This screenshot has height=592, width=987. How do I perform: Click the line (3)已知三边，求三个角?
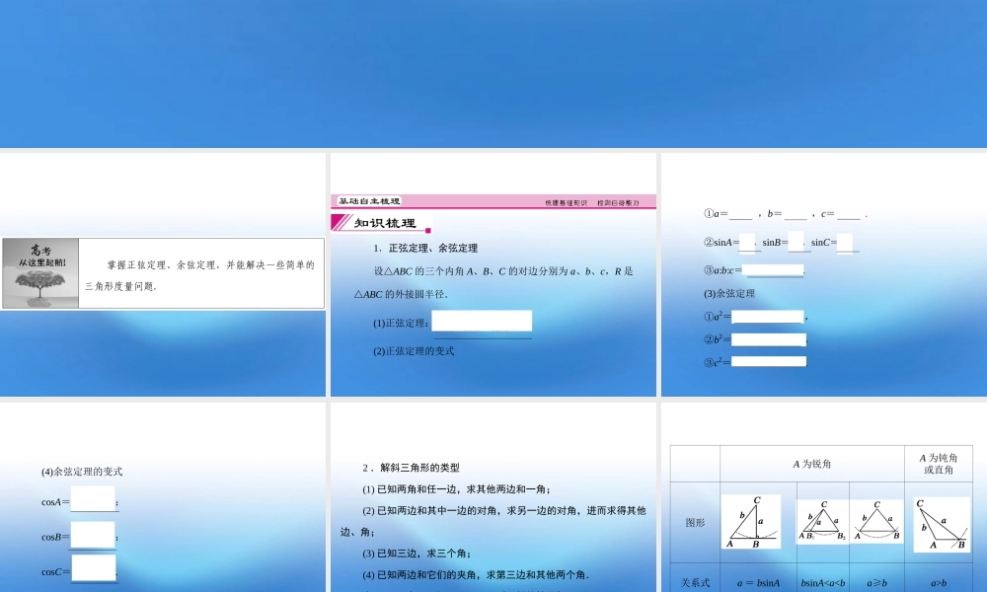click(417, 554)
